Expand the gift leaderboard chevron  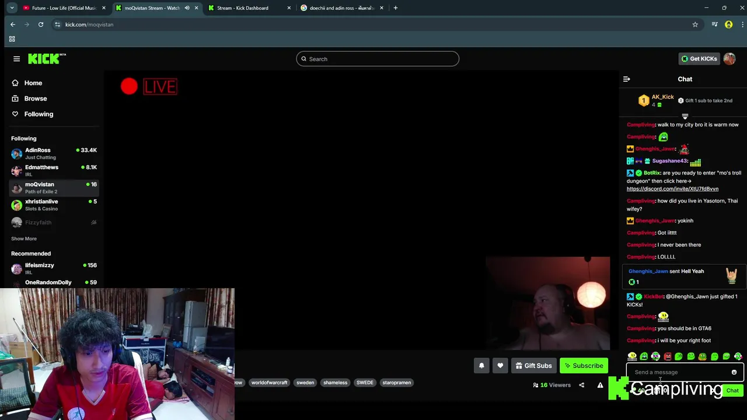pyautogui.click(x=685, y=117)
